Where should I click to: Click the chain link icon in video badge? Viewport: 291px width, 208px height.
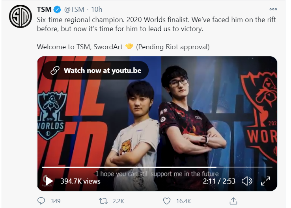coord(55,71)
